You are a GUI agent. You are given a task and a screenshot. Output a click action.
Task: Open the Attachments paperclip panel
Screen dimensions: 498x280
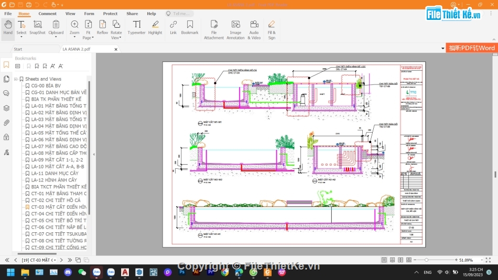pyautogui.click(x=6, y=123)
